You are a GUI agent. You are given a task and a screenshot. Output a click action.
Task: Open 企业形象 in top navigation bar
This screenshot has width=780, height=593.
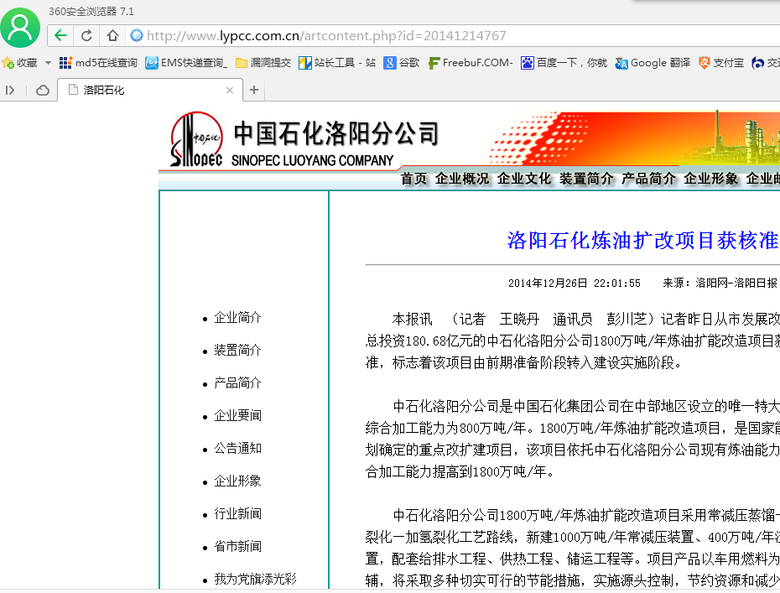(x=710, y=179)
